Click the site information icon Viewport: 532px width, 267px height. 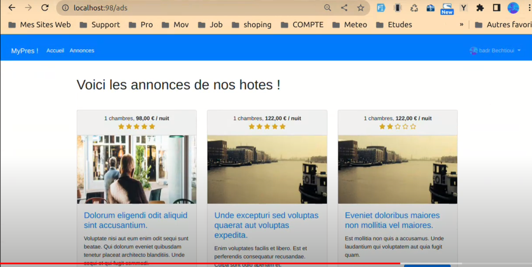tap(65, 8)
